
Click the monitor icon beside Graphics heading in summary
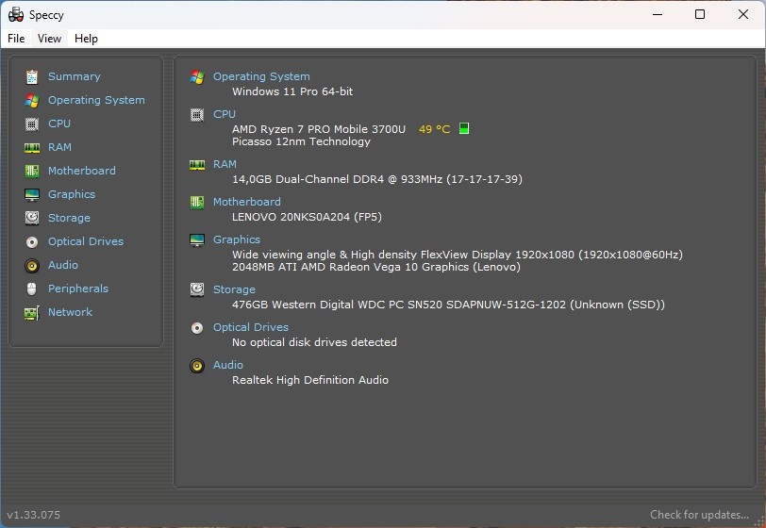point(197,239)
